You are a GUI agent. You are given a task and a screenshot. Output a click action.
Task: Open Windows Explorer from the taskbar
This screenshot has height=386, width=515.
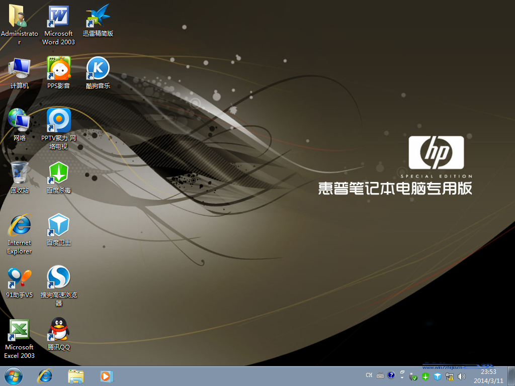75,376
